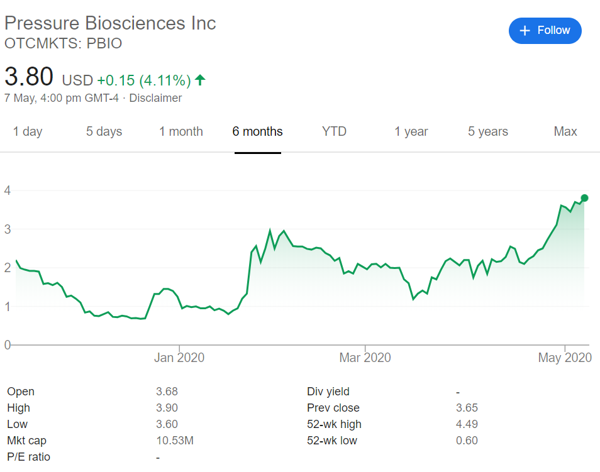Click the 52-wk high value 4.49
600x472 pixels.
[x=467, y=424]
